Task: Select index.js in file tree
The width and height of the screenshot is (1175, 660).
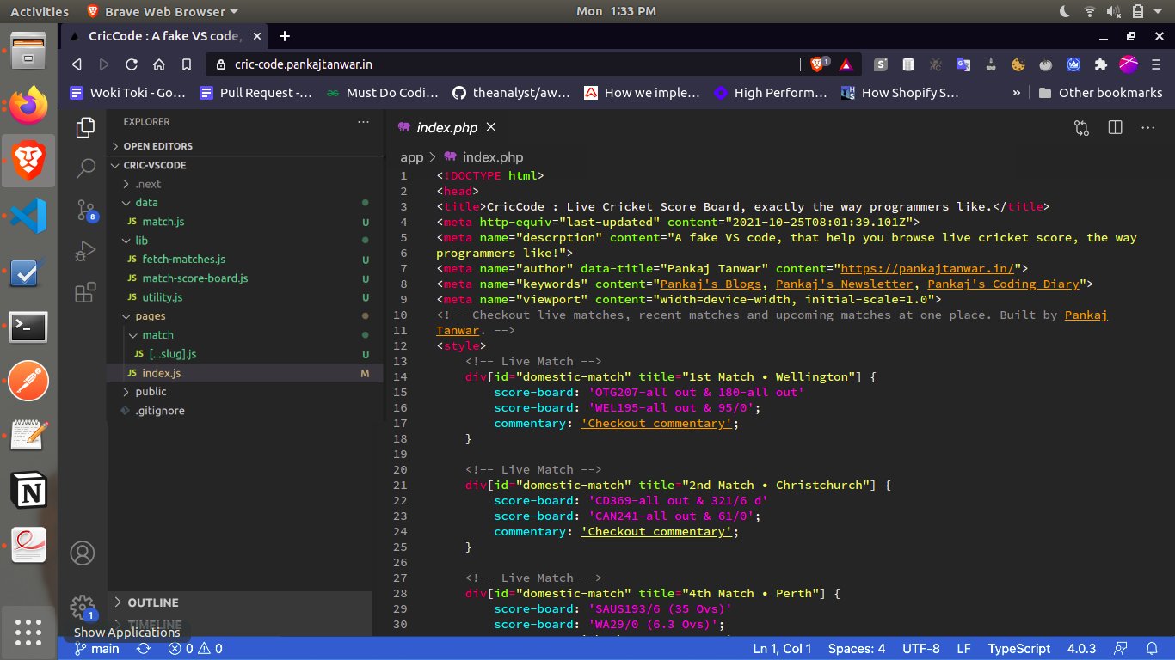Action: tap(162, 373)
